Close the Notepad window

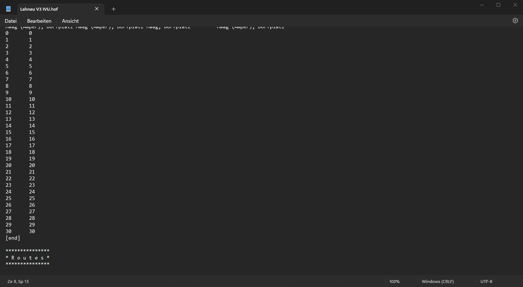(515, 5)
